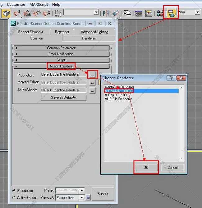Click the Render button
The width and height of the screenshot is (202, 208).
click(x=103, y=194)
